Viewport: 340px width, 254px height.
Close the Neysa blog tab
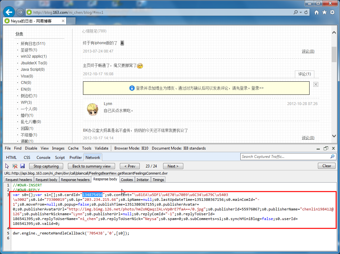(63, 21)
